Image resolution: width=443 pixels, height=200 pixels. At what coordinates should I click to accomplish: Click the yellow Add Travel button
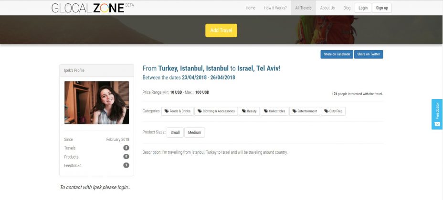[221, 30]
